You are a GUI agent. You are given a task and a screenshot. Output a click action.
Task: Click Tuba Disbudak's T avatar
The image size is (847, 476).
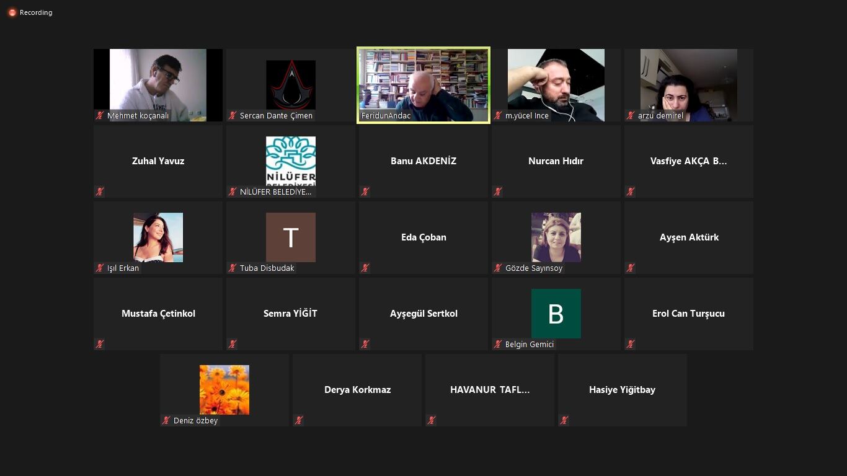coord(291,237)
